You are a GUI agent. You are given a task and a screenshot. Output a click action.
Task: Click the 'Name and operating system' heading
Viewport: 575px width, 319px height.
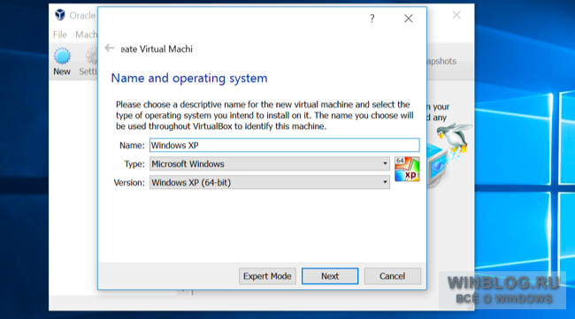(x=189, y=78)
